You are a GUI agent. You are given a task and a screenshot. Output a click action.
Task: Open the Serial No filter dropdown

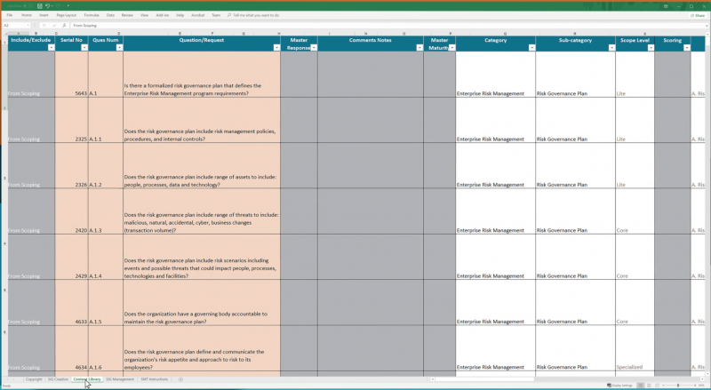click(84, 48)
